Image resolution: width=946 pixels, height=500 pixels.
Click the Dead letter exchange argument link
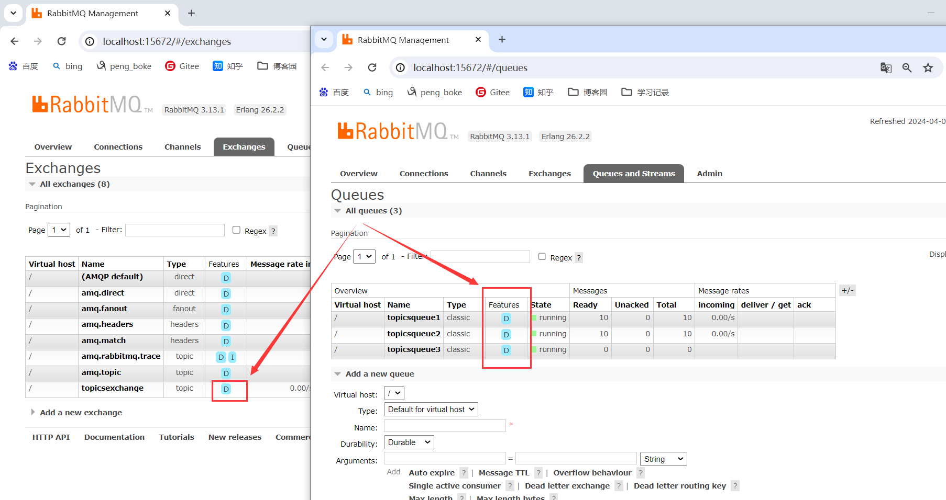tap(567, 486)
